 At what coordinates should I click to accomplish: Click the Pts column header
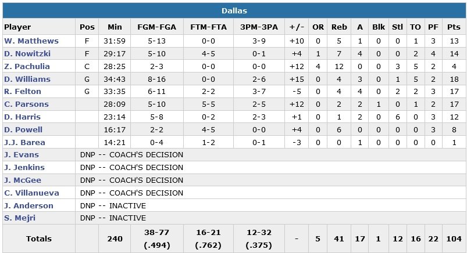point(454,27)
